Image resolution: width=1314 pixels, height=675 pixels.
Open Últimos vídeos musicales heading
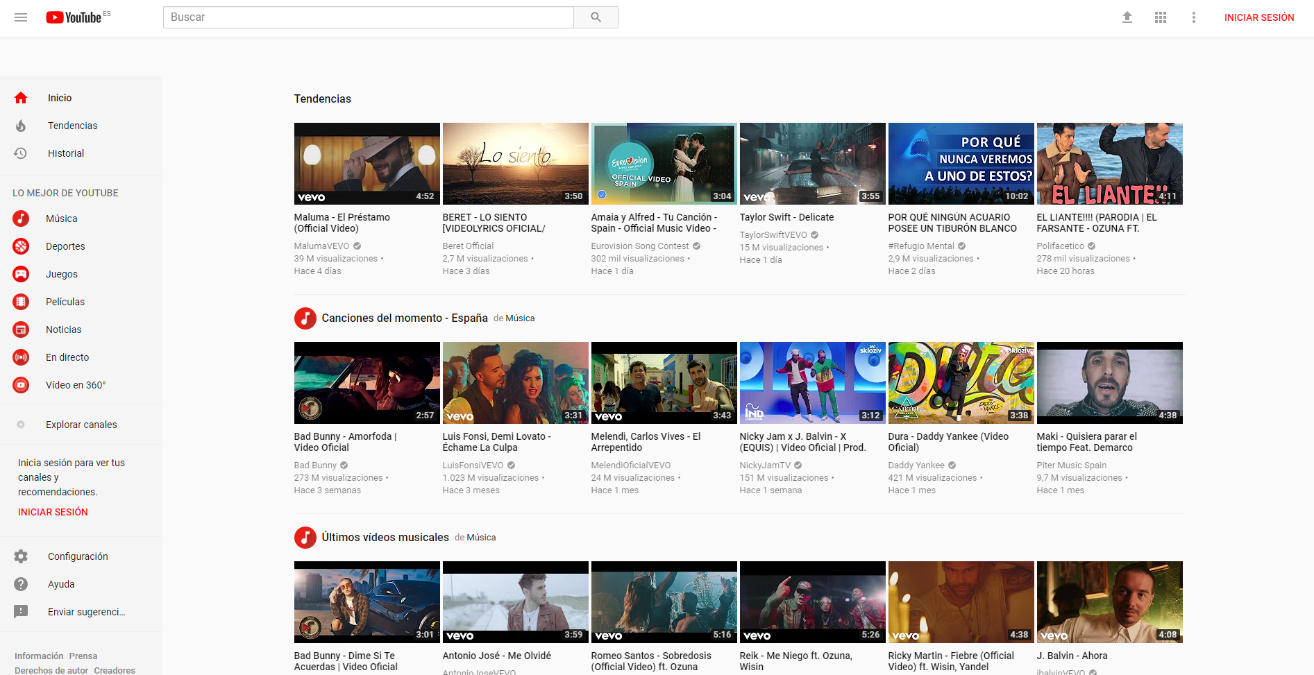pos(385,538)
